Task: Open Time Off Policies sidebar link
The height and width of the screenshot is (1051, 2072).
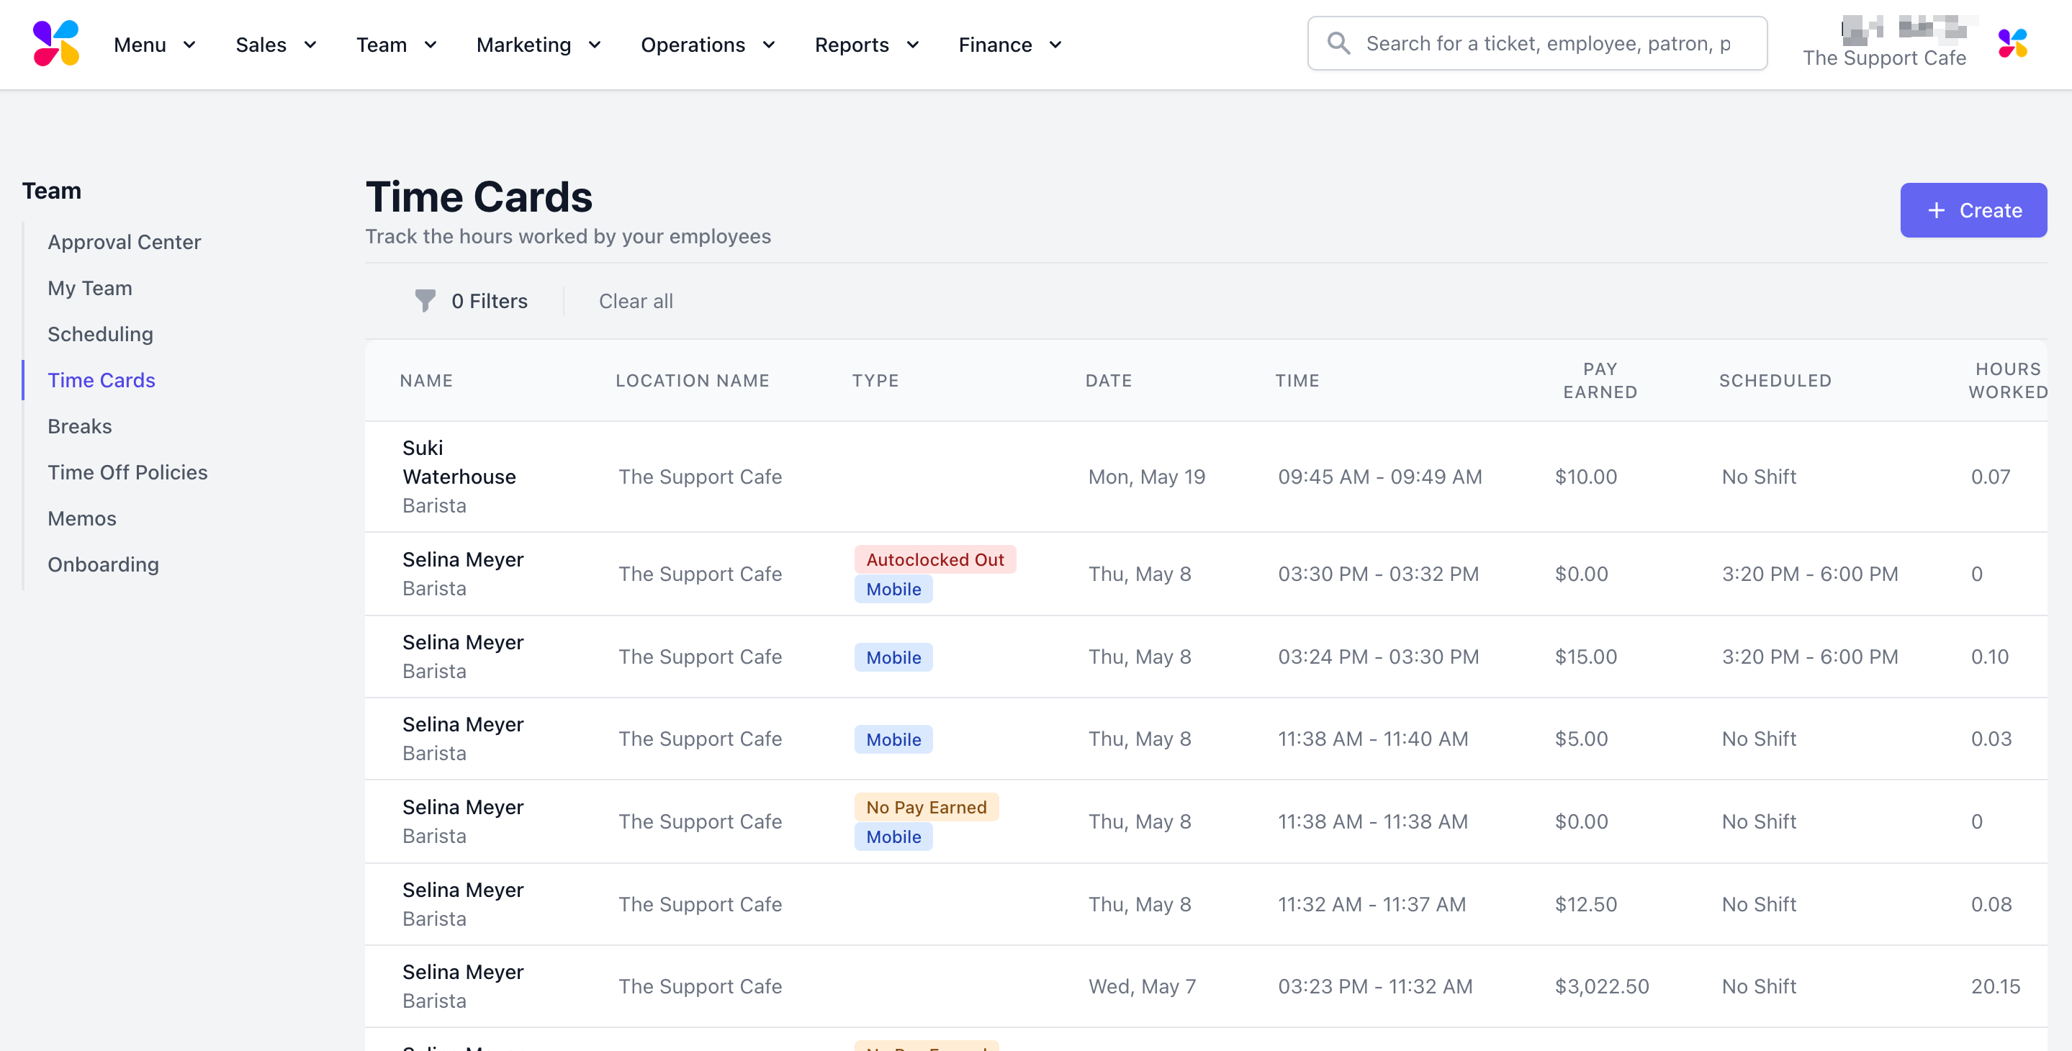Action: click(127, 472)
